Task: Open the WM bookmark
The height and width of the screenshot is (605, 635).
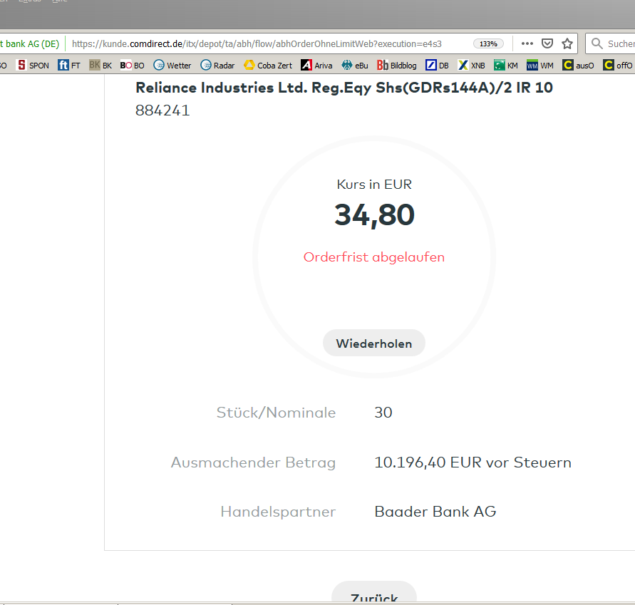Action: [540, 65]
